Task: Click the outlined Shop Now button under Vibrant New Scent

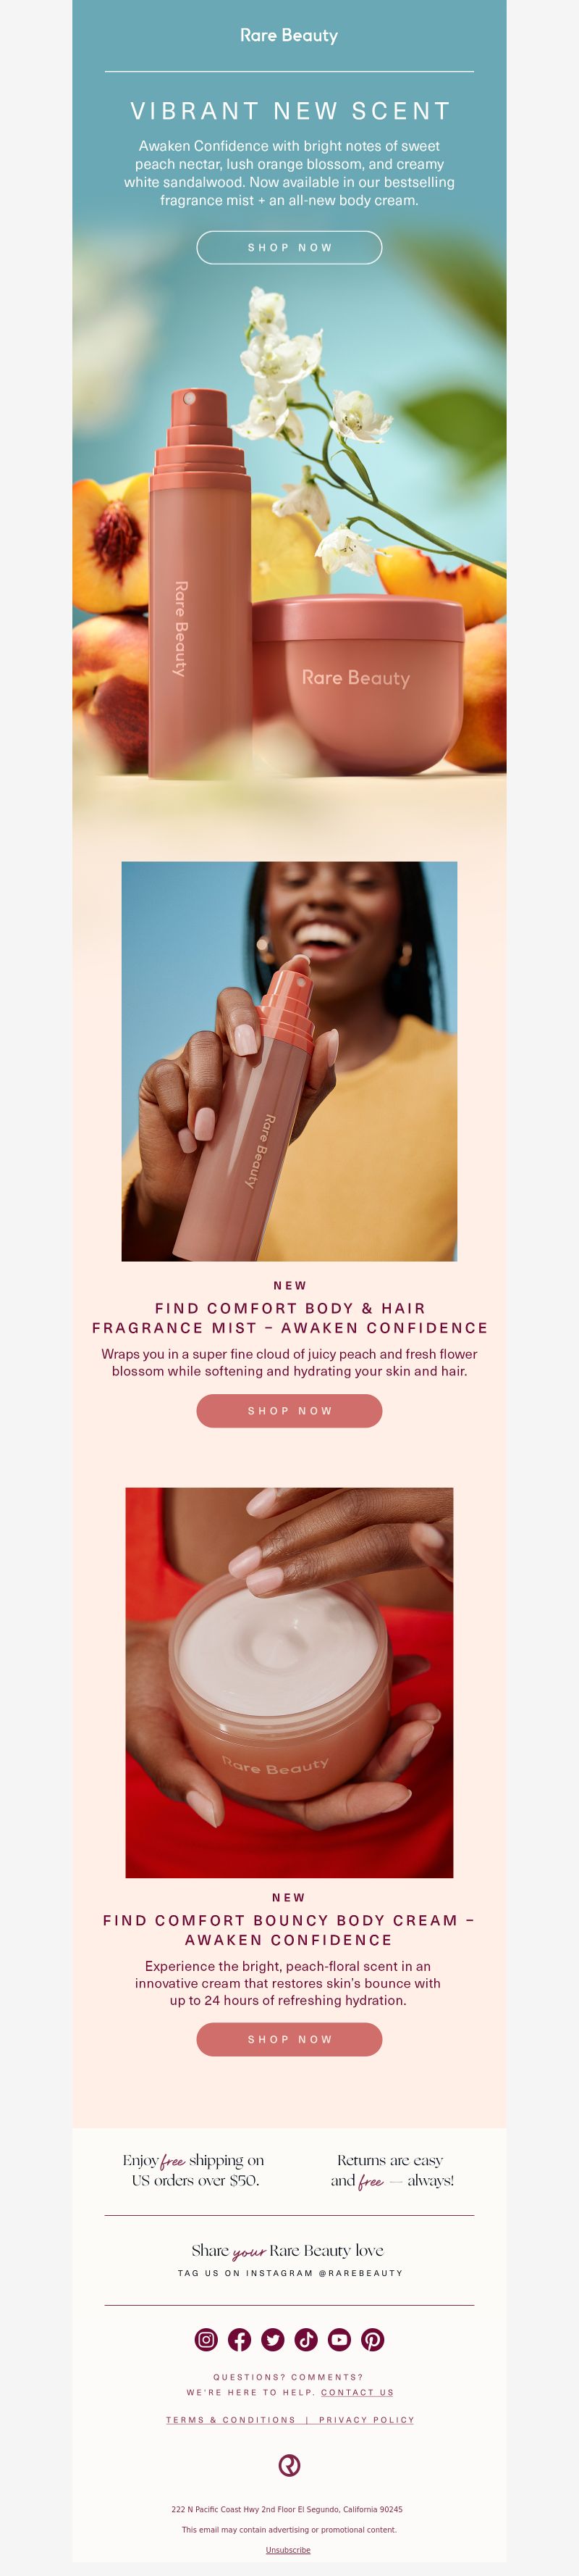Action: pyautogui.click(x=289, y=247)
